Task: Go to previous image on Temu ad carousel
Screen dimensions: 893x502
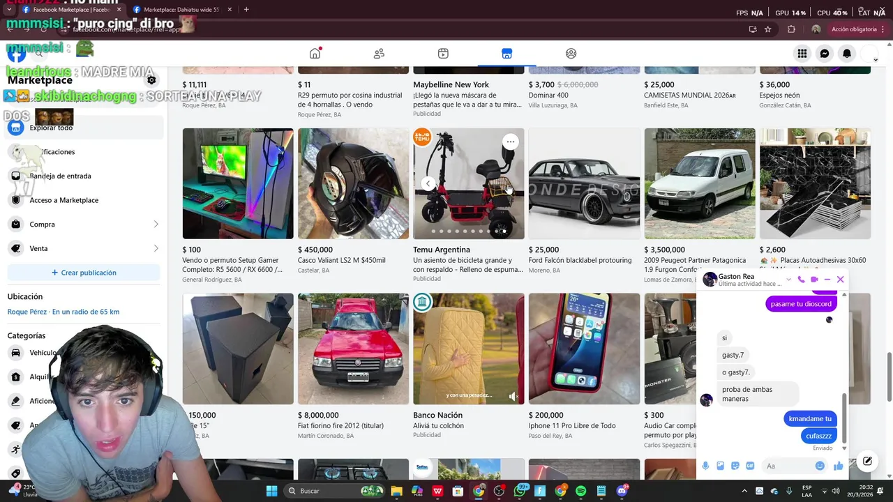Action: (428, 183)
